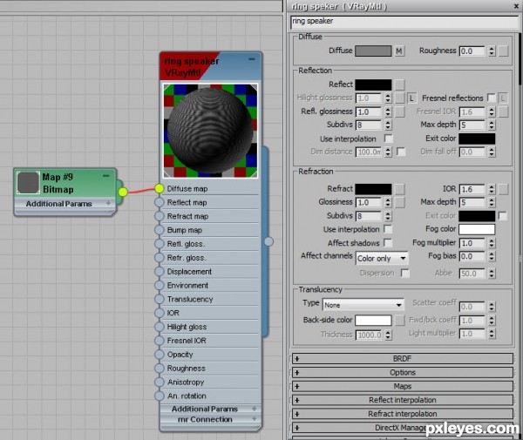Screen dimensions: 523x440
Task: Toggle Refraction Use interpolation checkbox
Action: (388, 229)
